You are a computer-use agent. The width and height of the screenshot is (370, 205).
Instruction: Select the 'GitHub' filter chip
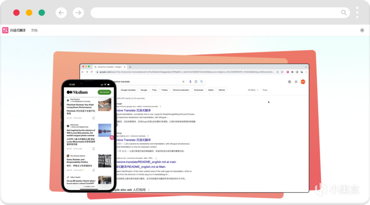[222, 90]
